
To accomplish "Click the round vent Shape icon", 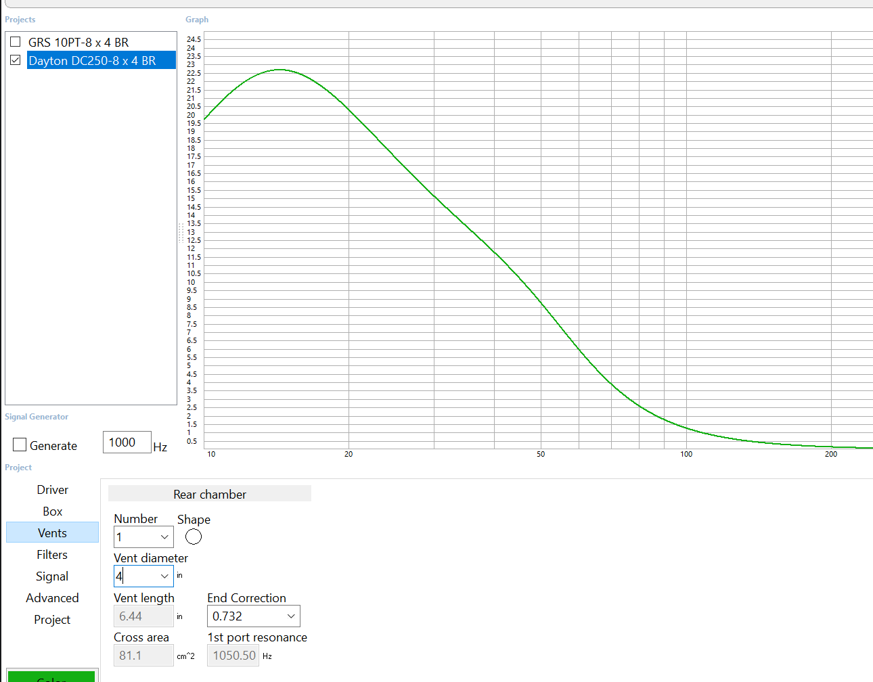I will [194, 537].
